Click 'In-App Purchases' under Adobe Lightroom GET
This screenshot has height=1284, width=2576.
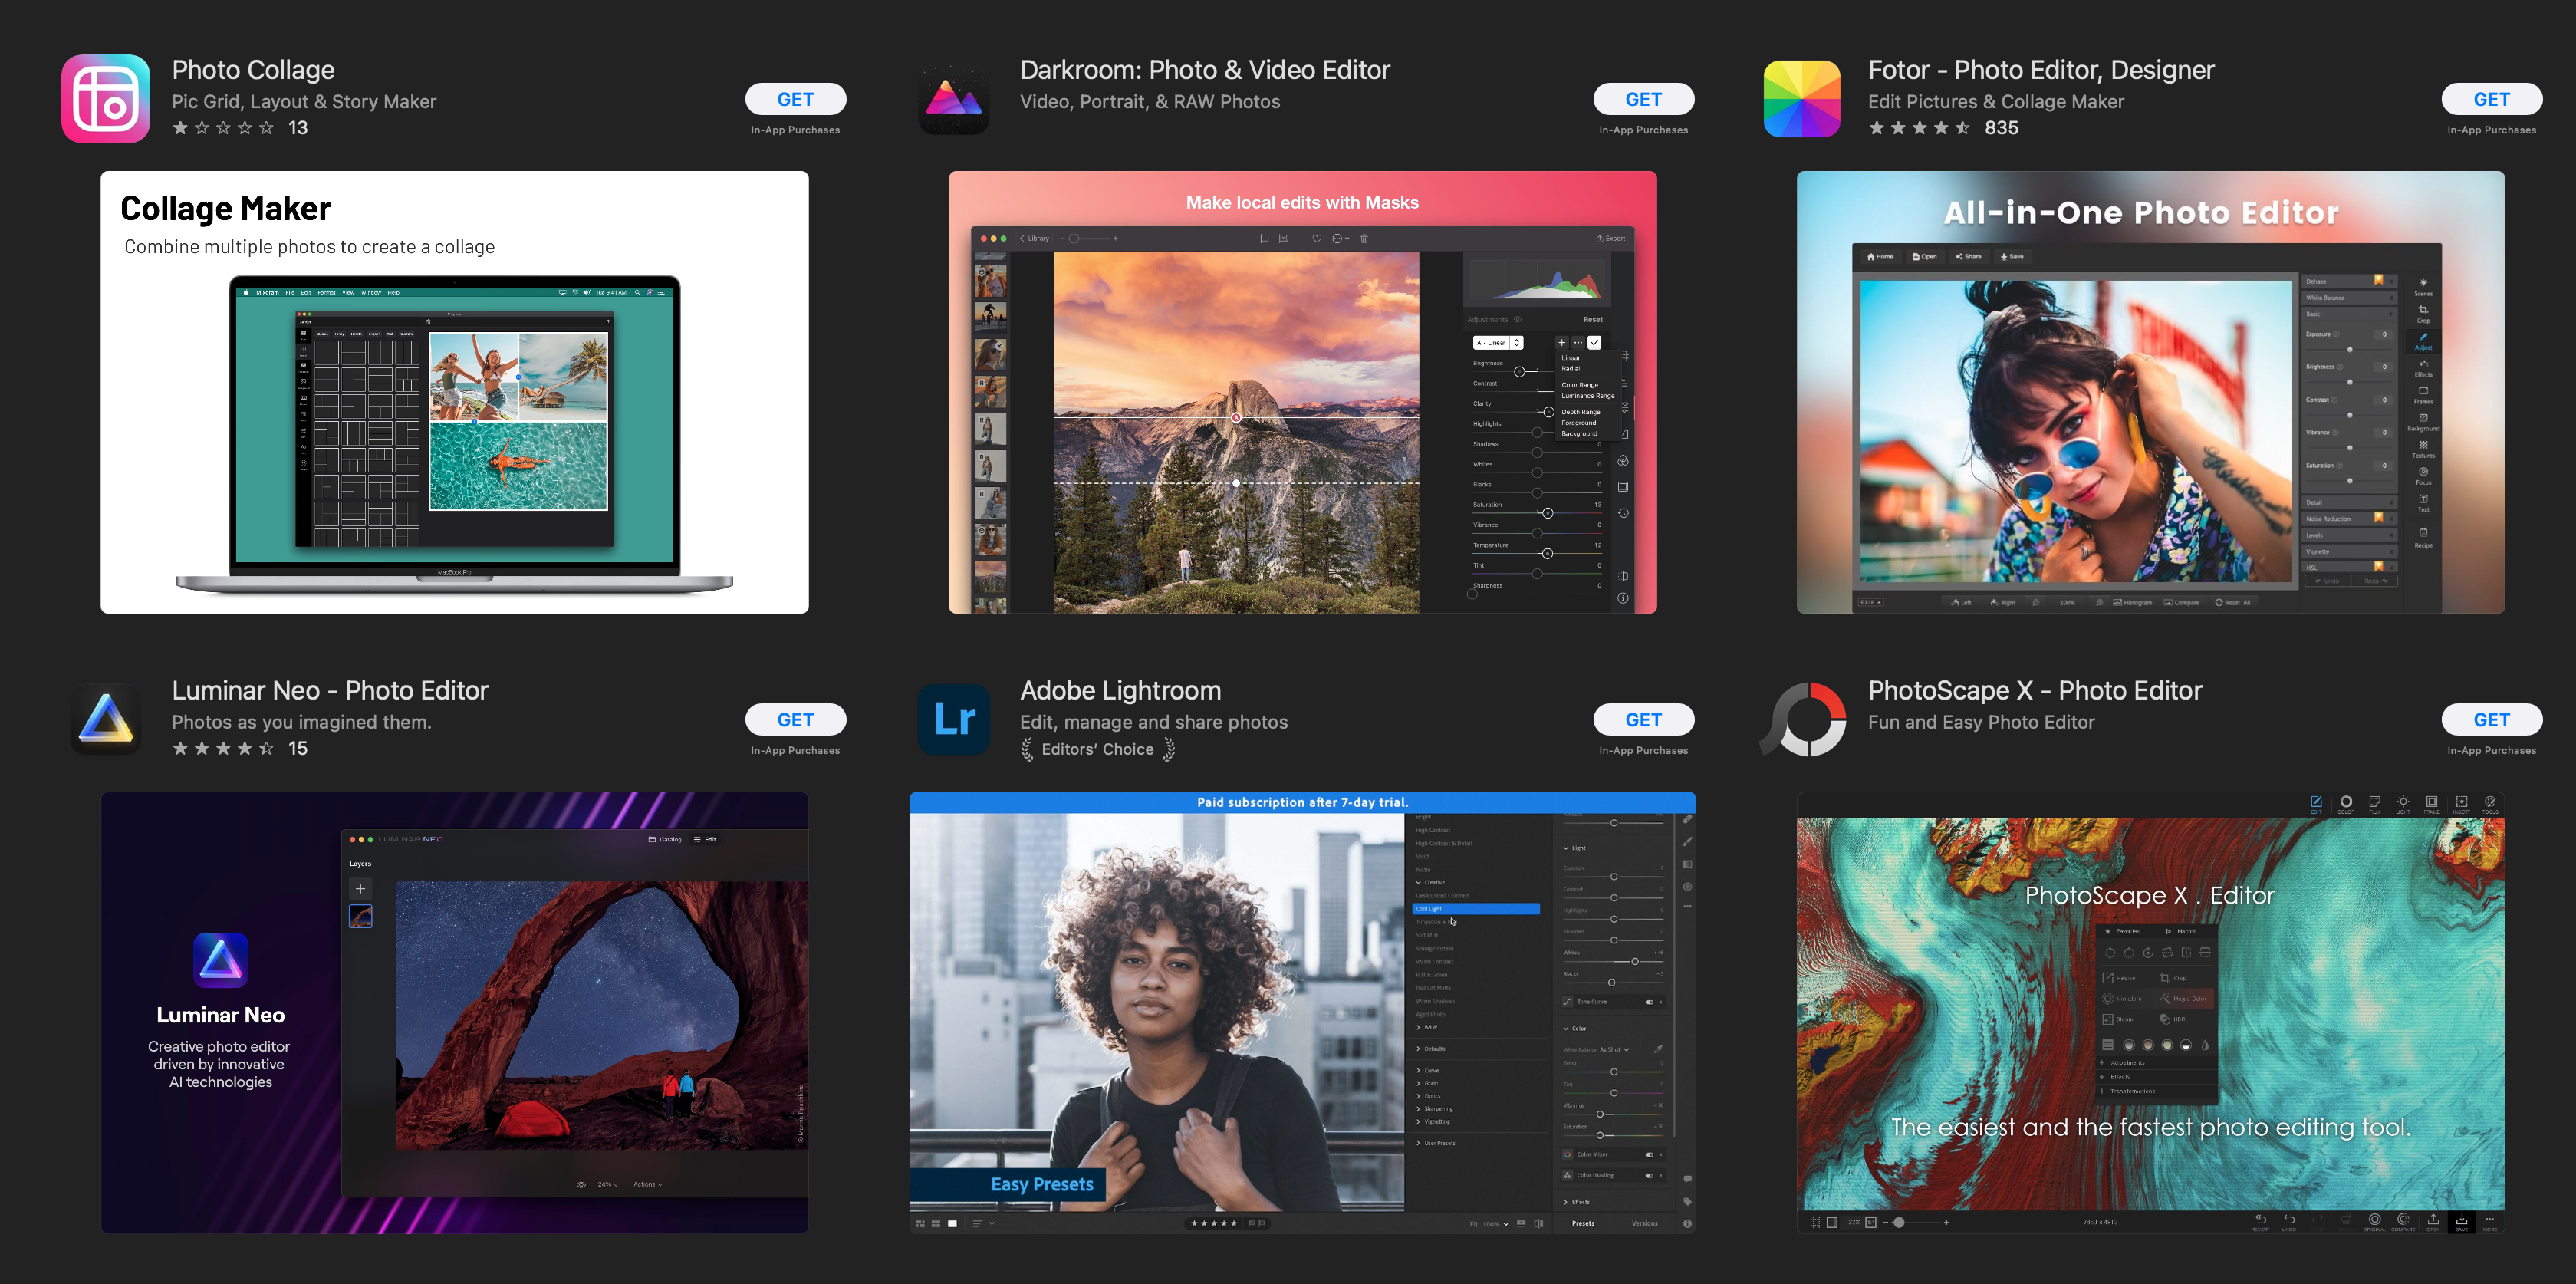click(1644, 750)
